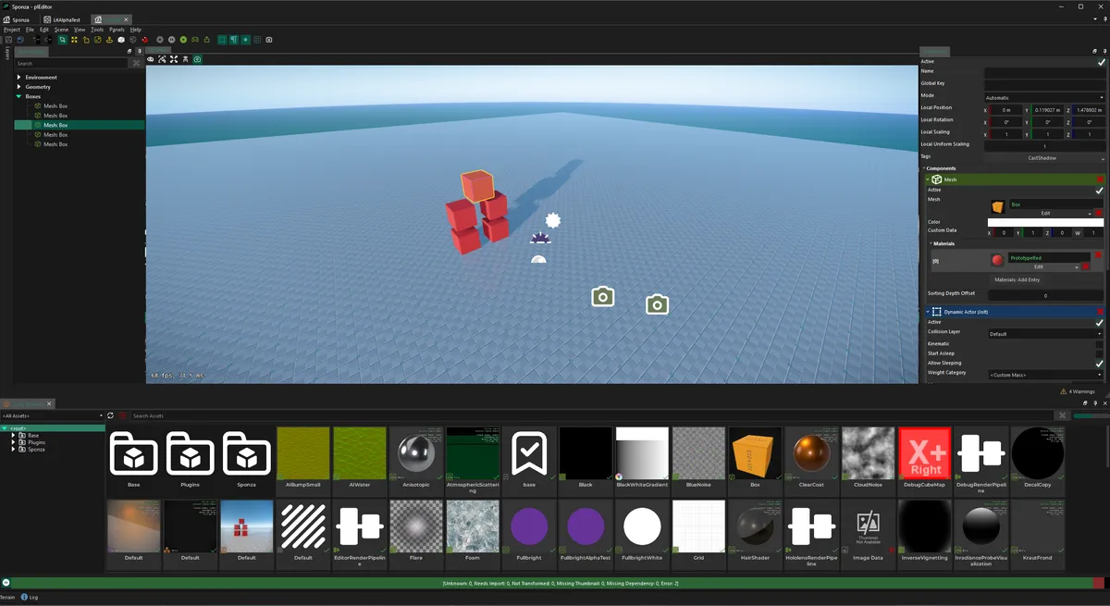Click the white mesh Color swatch
1110x606 pixels.
click(x=1045, y=222)
